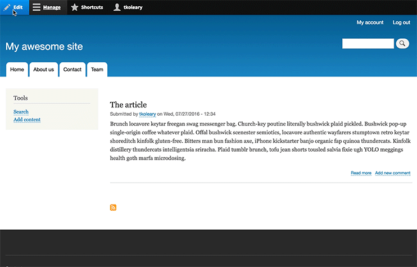
Task: Open the Read more link
Action: [x=361, y=173]
